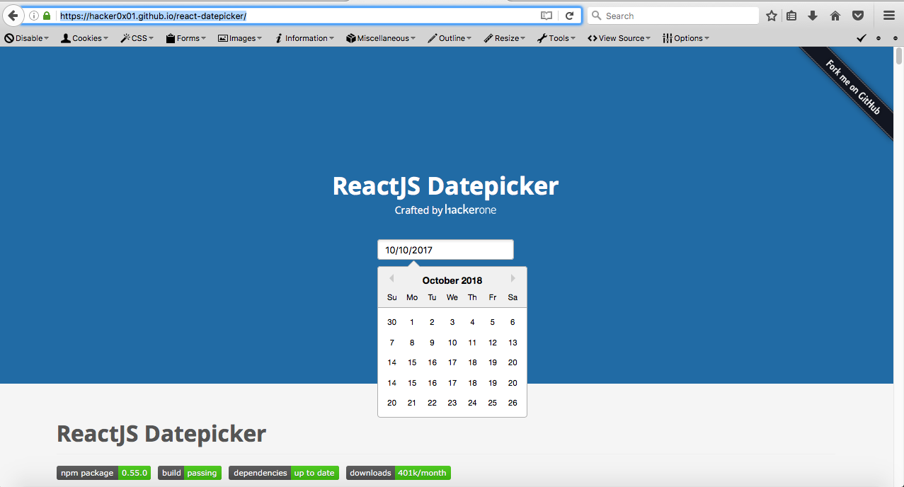The image size is (904, 487).
Task: Click the hackerone logo link
Action: pyautogui.click(x=471, y=210)
